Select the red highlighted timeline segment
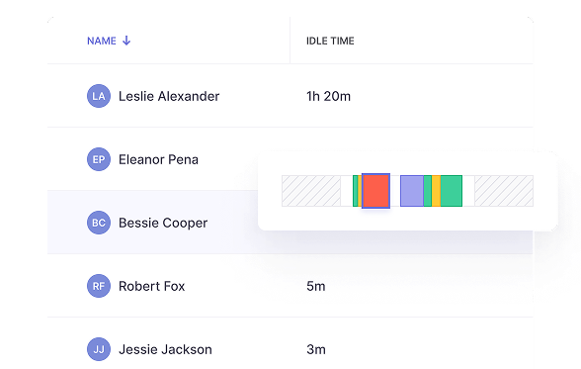 click(x=375, y=191)
